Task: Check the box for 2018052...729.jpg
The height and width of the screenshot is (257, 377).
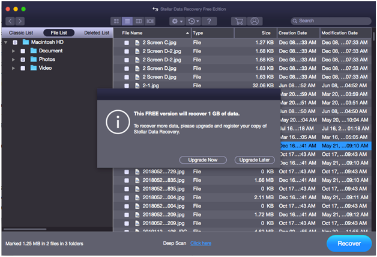Action: coord(127,172)
